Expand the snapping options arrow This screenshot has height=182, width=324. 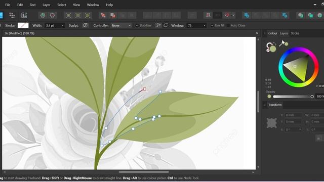pos(233,15)
